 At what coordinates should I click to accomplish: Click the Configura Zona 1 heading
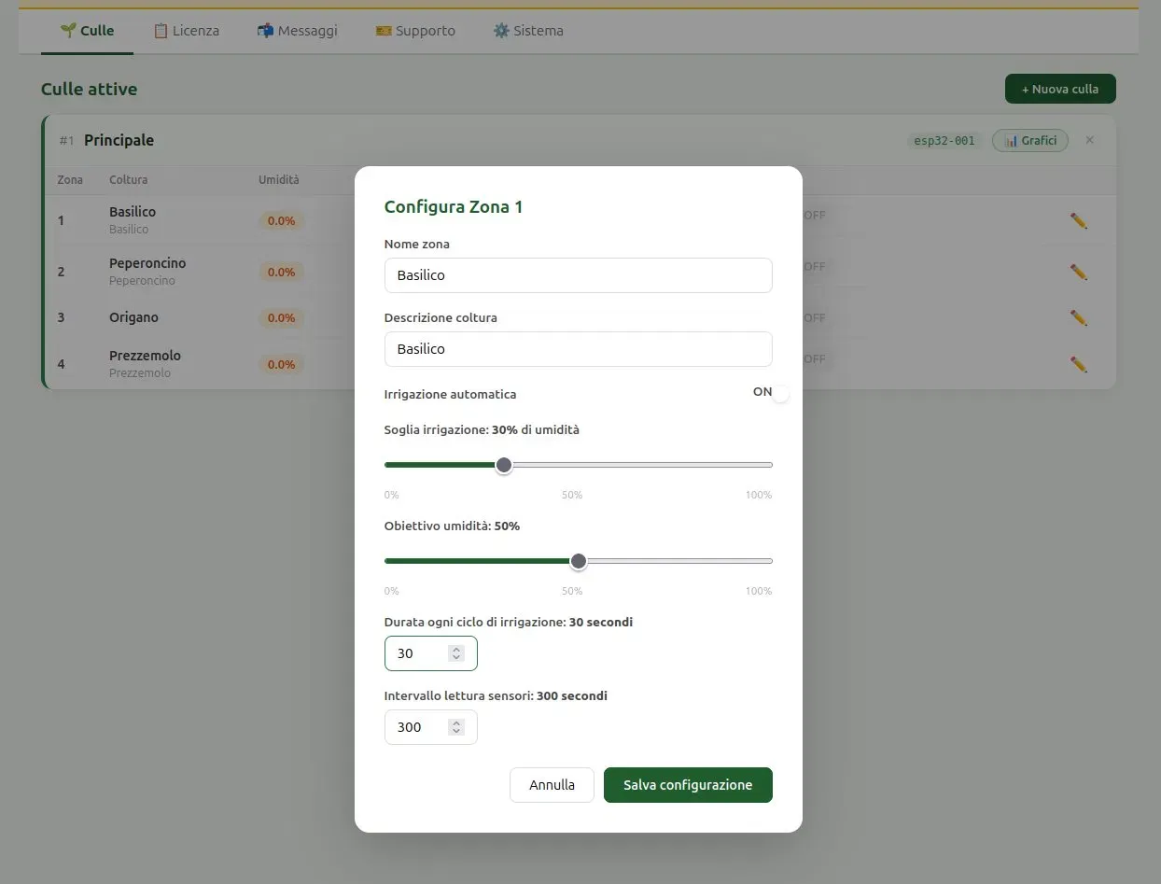454,207
